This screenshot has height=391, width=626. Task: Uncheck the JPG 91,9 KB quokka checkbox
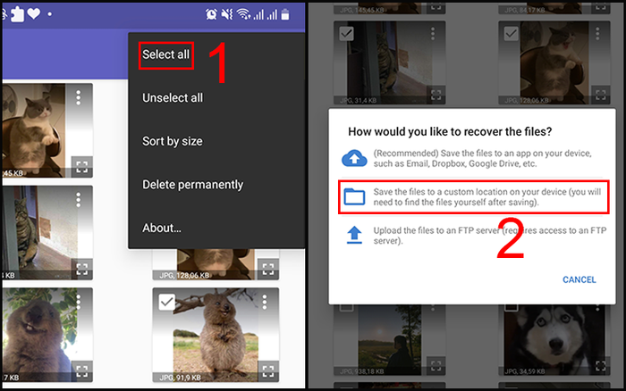point(166,302)
